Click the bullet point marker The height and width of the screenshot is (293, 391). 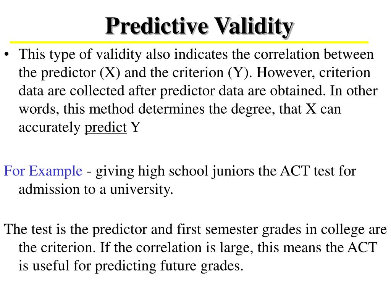coord(7,54)
